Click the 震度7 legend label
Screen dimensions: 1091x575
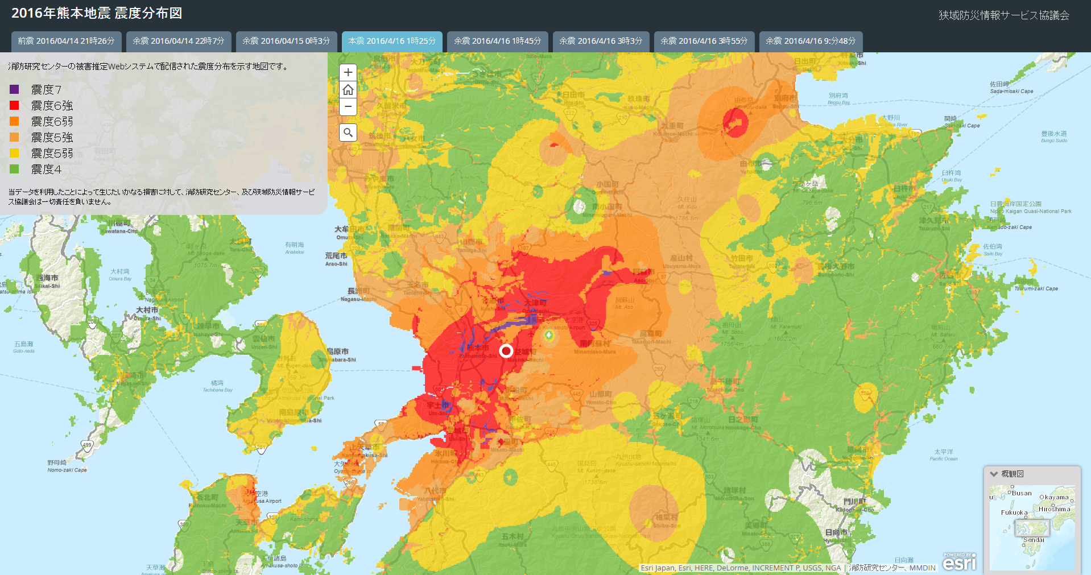point(46,90)
